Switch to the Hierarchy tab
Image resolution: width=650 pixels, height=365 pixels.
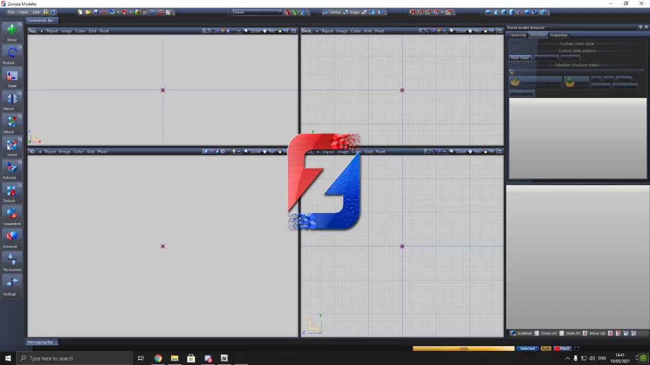point(518,35)
